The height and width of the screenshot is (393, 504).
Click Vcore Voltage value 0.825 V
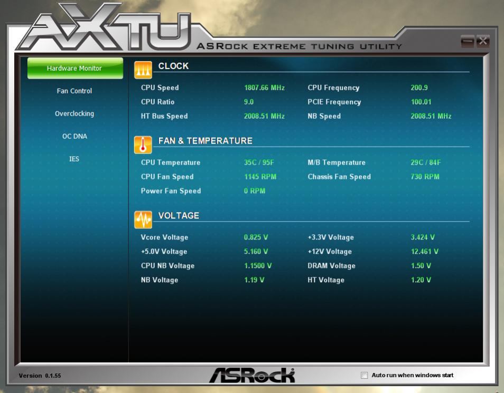click(x=256, y=237)
